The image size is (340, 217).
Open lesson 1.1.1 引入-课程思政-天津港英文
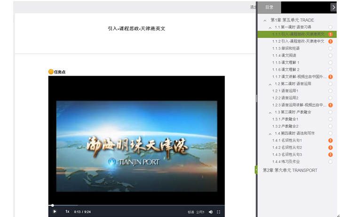298,34
